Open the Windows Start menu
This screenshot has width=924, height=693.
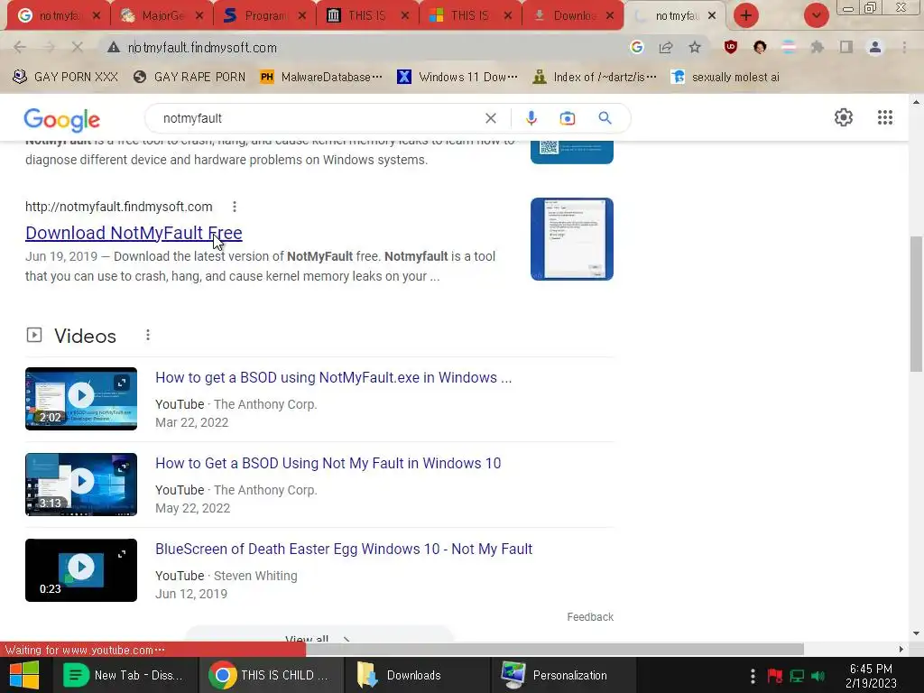24,675
